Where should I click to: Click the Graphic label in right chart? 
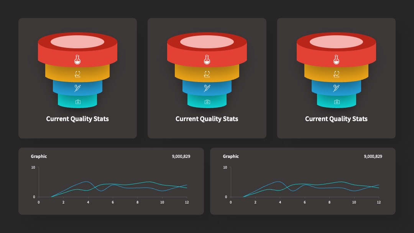[x=231, y=156]
